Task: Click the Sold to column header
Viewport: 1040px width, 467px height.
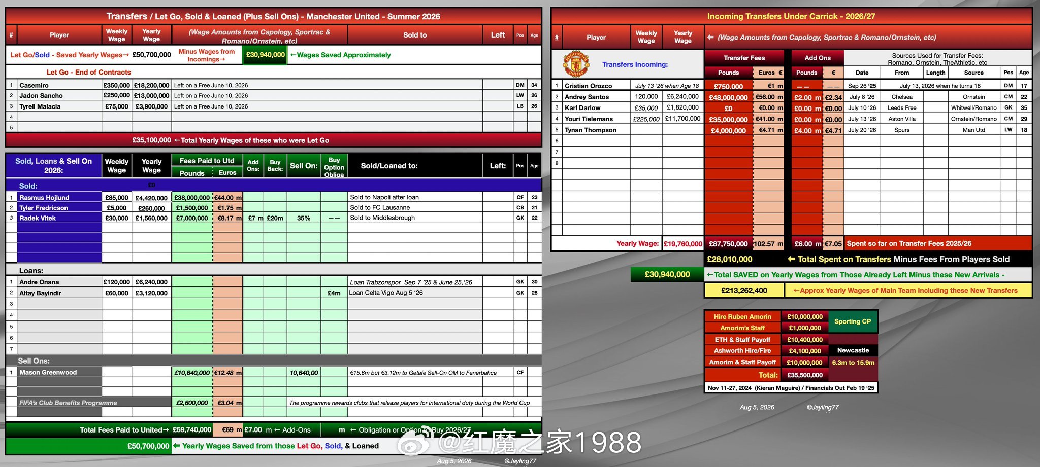Action: pos(415,35)
